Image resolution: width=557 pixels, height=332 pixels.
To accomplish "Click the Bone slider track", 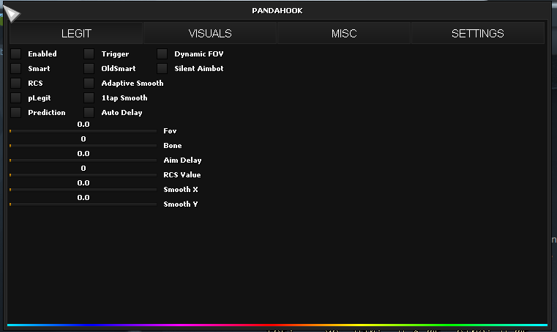I will (x=83, y=146).
